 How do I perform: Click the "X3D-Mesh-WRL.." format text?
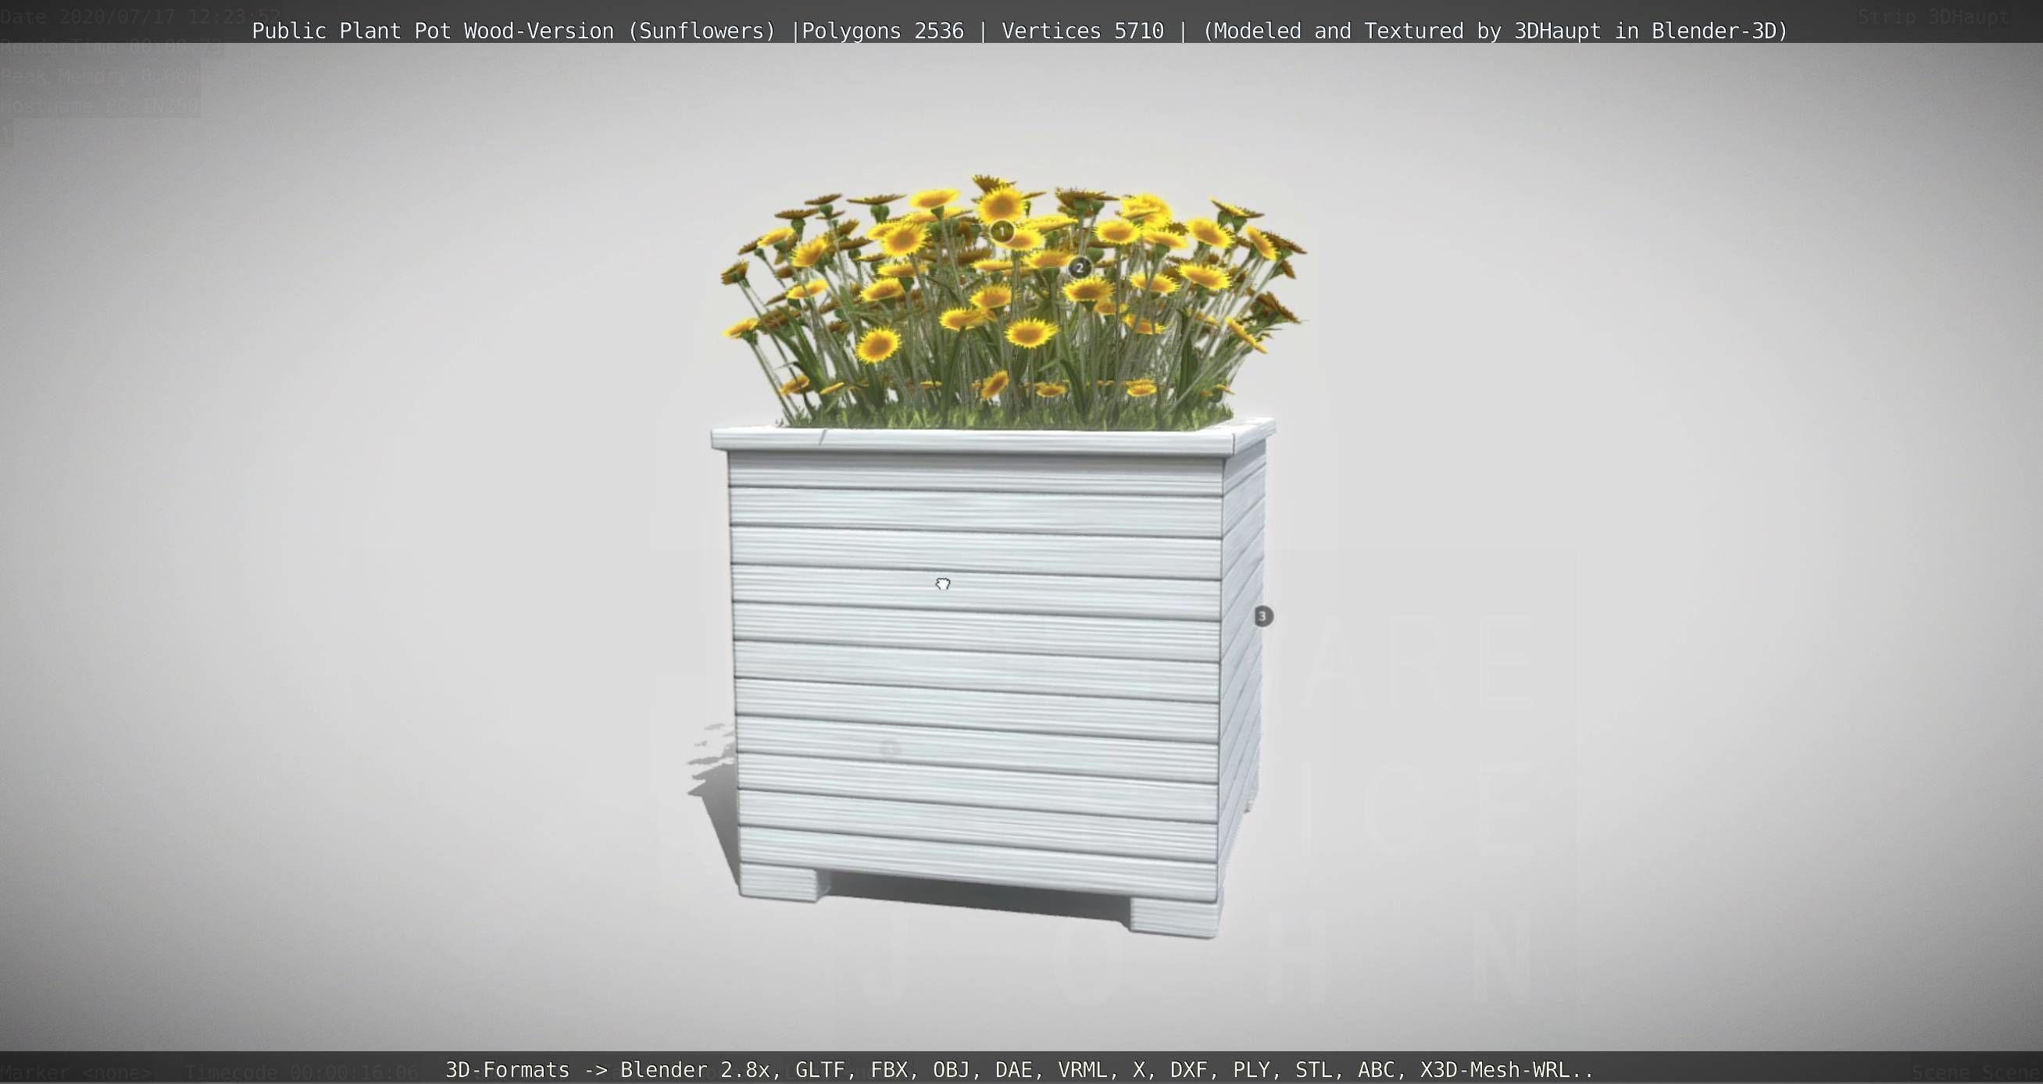[x=1507, y=1070]
